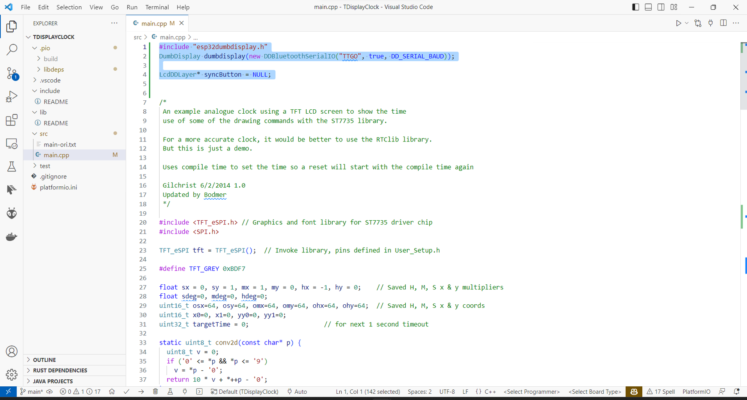The height and width of the screenshot is (400, 747).
Task: Open the Terminal menu
Action: [x=157, y=7]
